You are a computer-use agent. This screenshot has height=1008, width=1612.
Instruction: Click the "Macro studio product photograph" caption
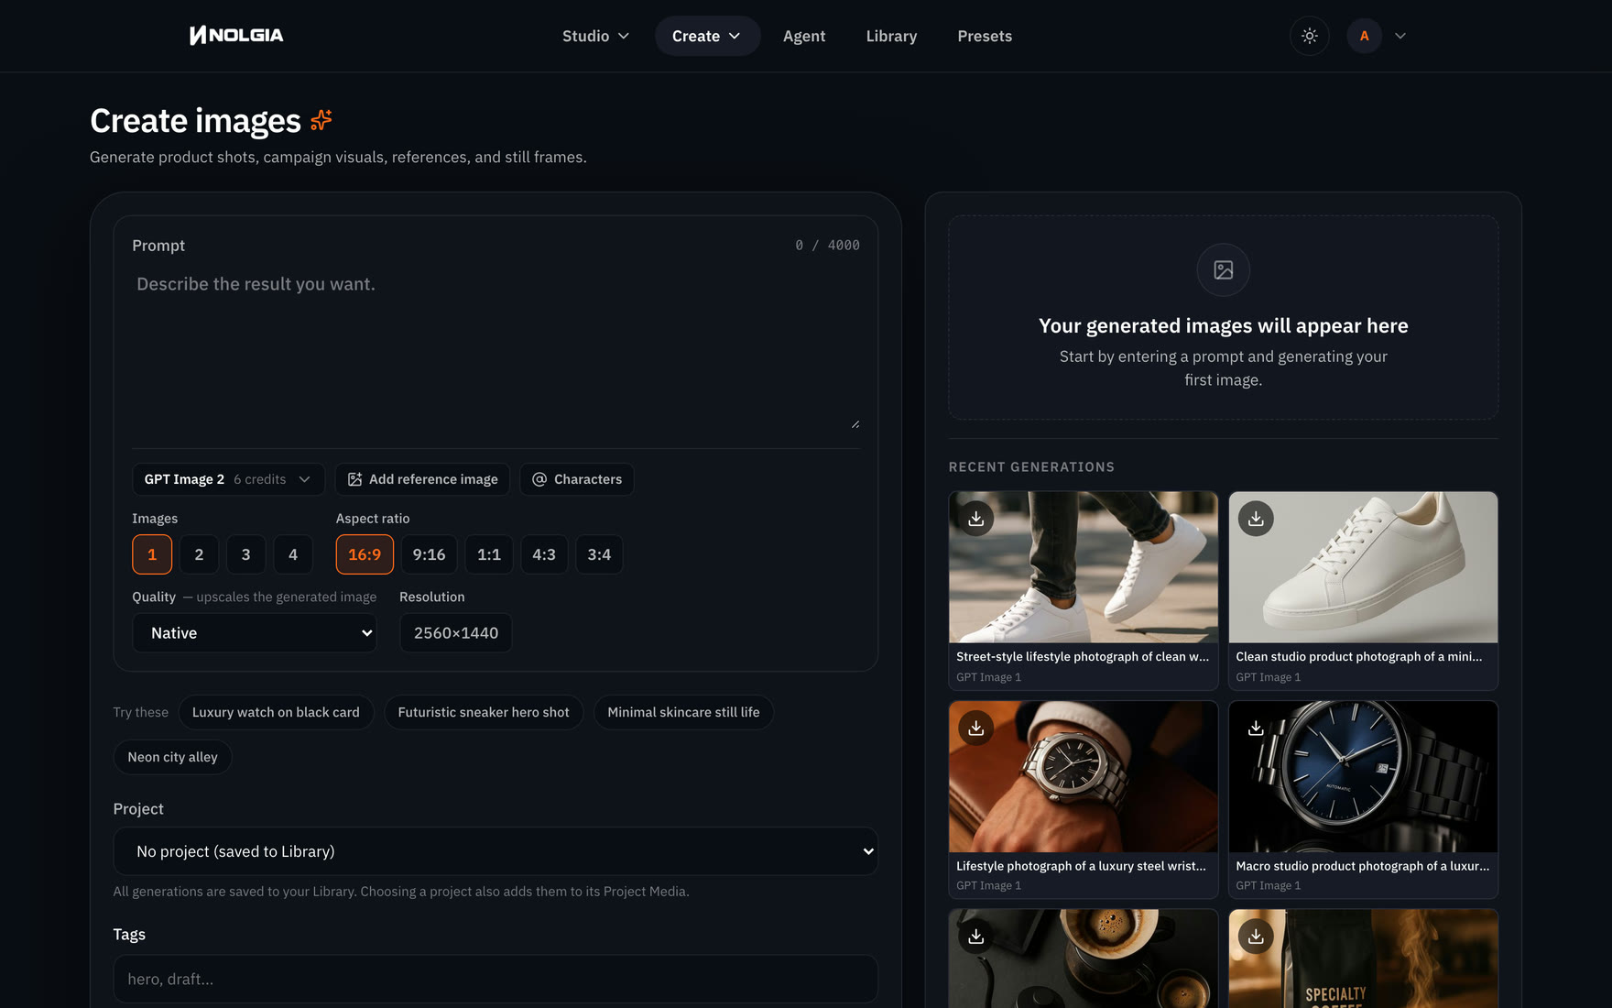tap(1363, 866)
